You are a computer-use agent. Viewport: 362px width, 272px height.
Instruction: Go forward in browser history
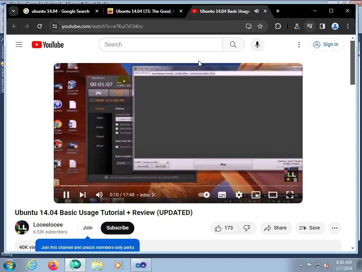point(27,26)
